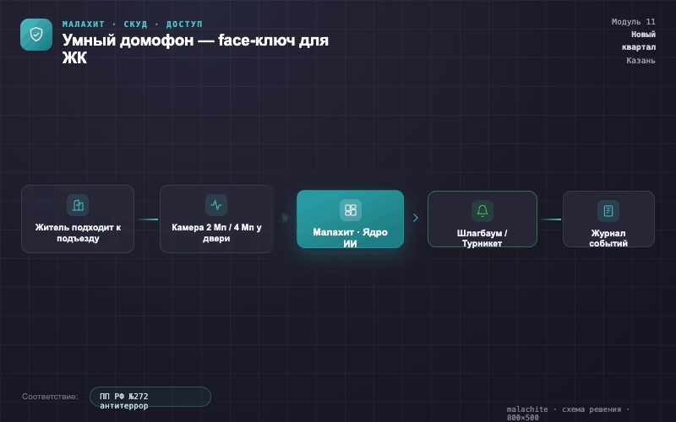Click the bell icon in Шлагбаум card

[x=482, y=210]
